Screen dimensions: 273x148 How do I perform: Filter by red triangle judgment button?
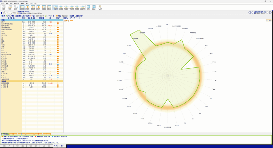[x=38, y=134]
